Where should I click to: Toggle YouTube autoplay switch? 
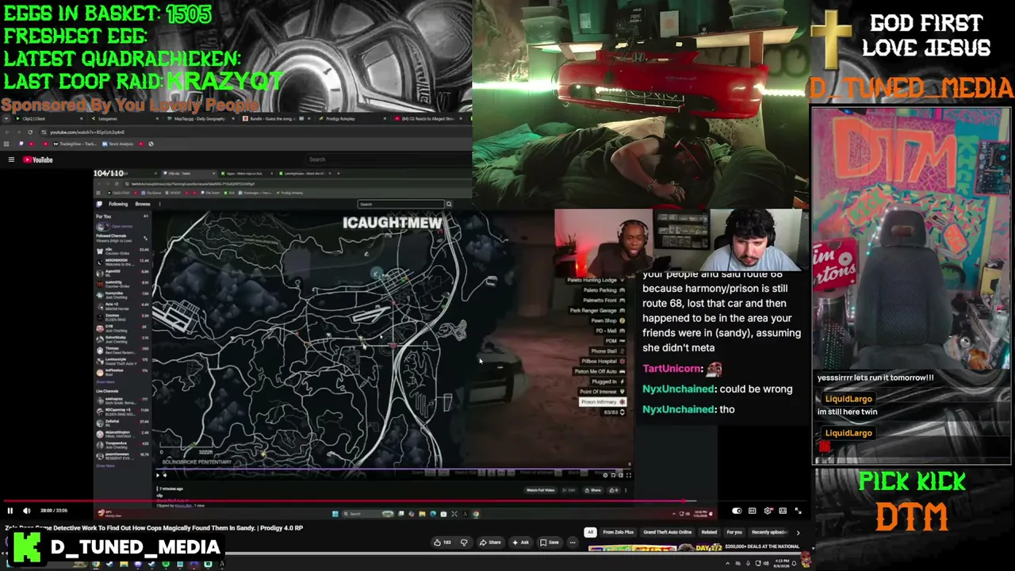[x=737, y=511]
